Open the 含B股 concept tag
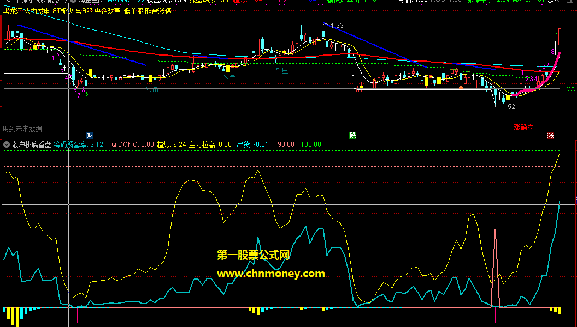 [x=84, y=11]
